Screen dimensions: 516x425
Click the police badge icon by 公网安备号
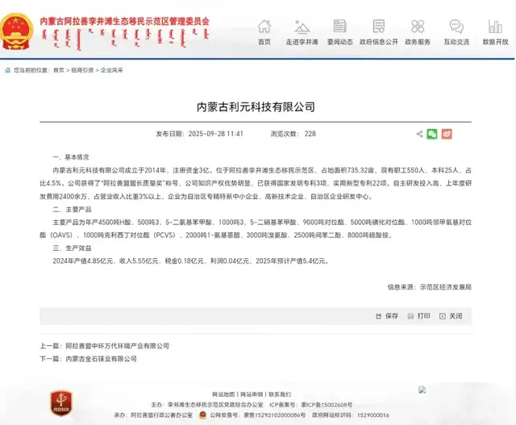pos(203,415)
